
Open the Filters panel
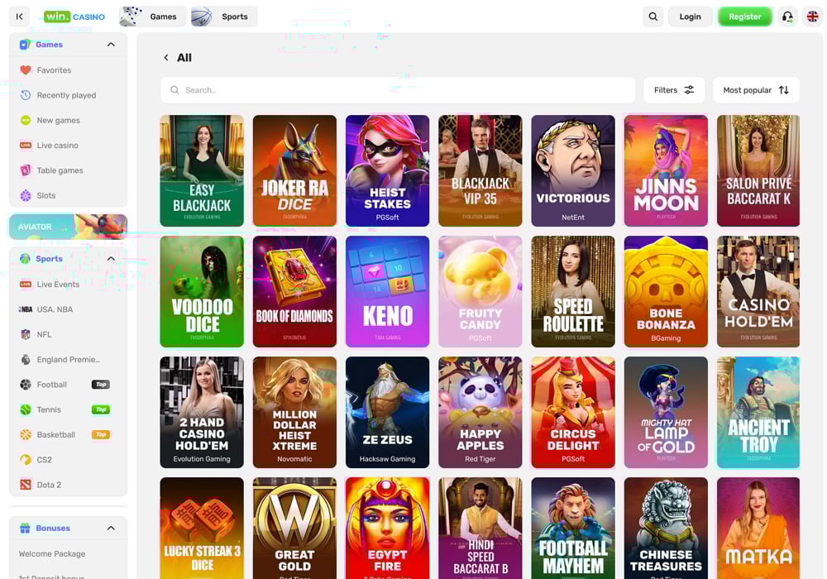674,90
